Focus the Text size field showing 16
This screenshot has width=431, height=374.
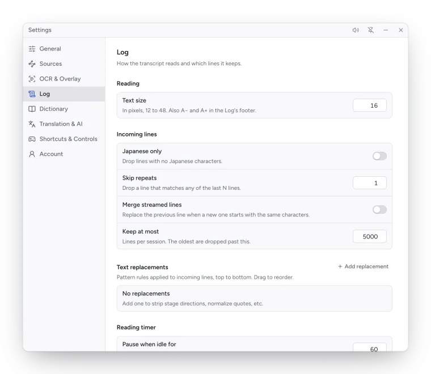click(x=370, y=105)
